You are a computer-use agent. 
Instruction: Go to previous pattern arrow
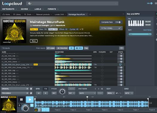click(95, 89)
